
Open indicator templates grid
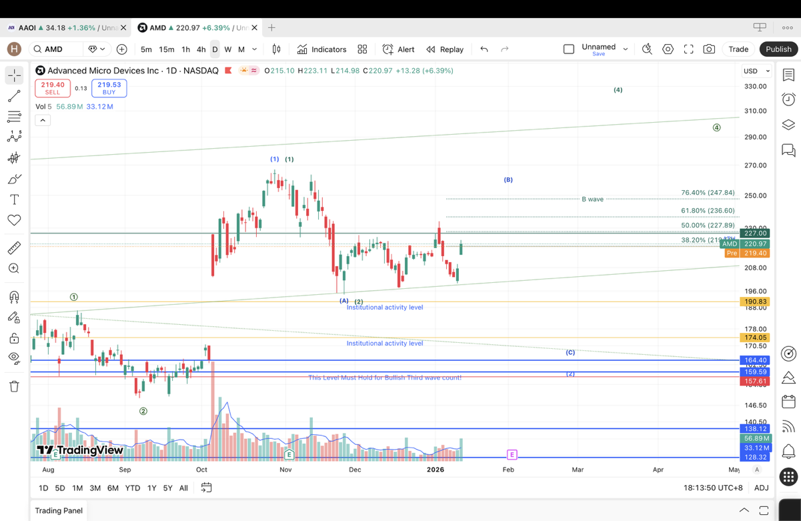pos(362,49)
